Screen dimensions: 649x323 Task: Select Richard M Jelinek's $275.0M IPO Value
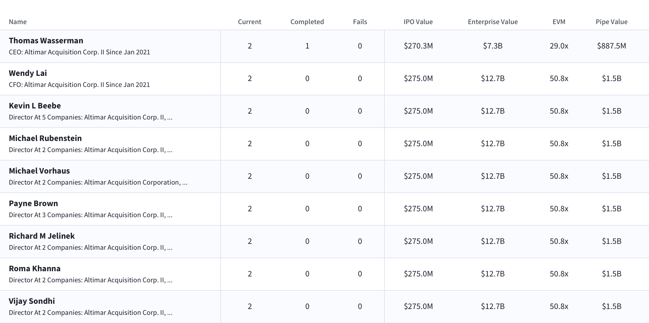[418, 241]
